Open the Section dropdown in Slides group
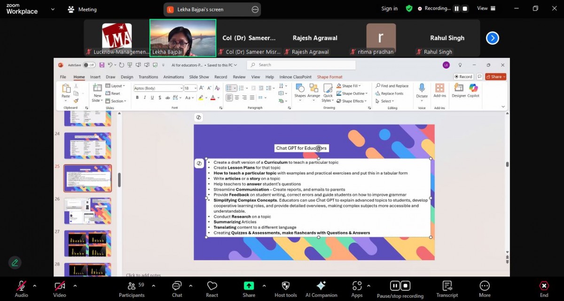Image resolution: width=564 pixels, height=301 pixels. pos(116,101)
